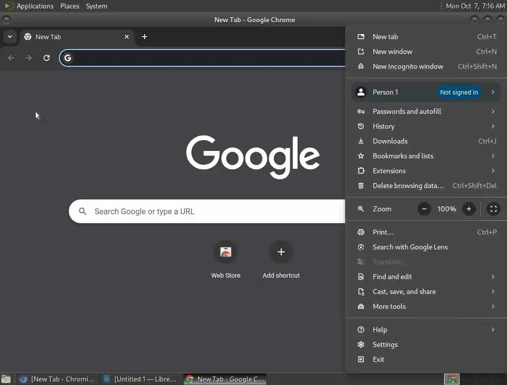Open Settings from the menu
The height and width of the screenshot is (385, 507).
click(426, 344)
